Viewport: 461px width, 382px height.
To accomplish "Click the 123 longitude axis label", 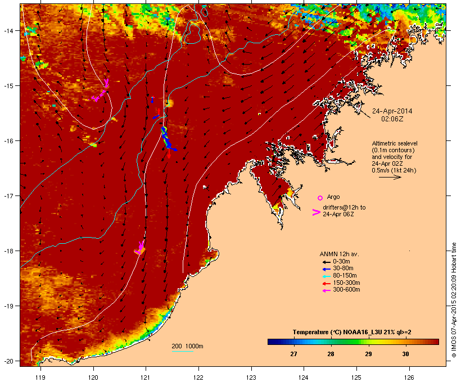I will [251, 378].
